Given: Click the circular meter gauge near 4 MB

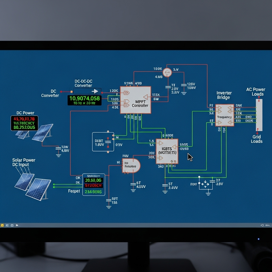Looking at the screenshot, I should [x=167, y=72].
